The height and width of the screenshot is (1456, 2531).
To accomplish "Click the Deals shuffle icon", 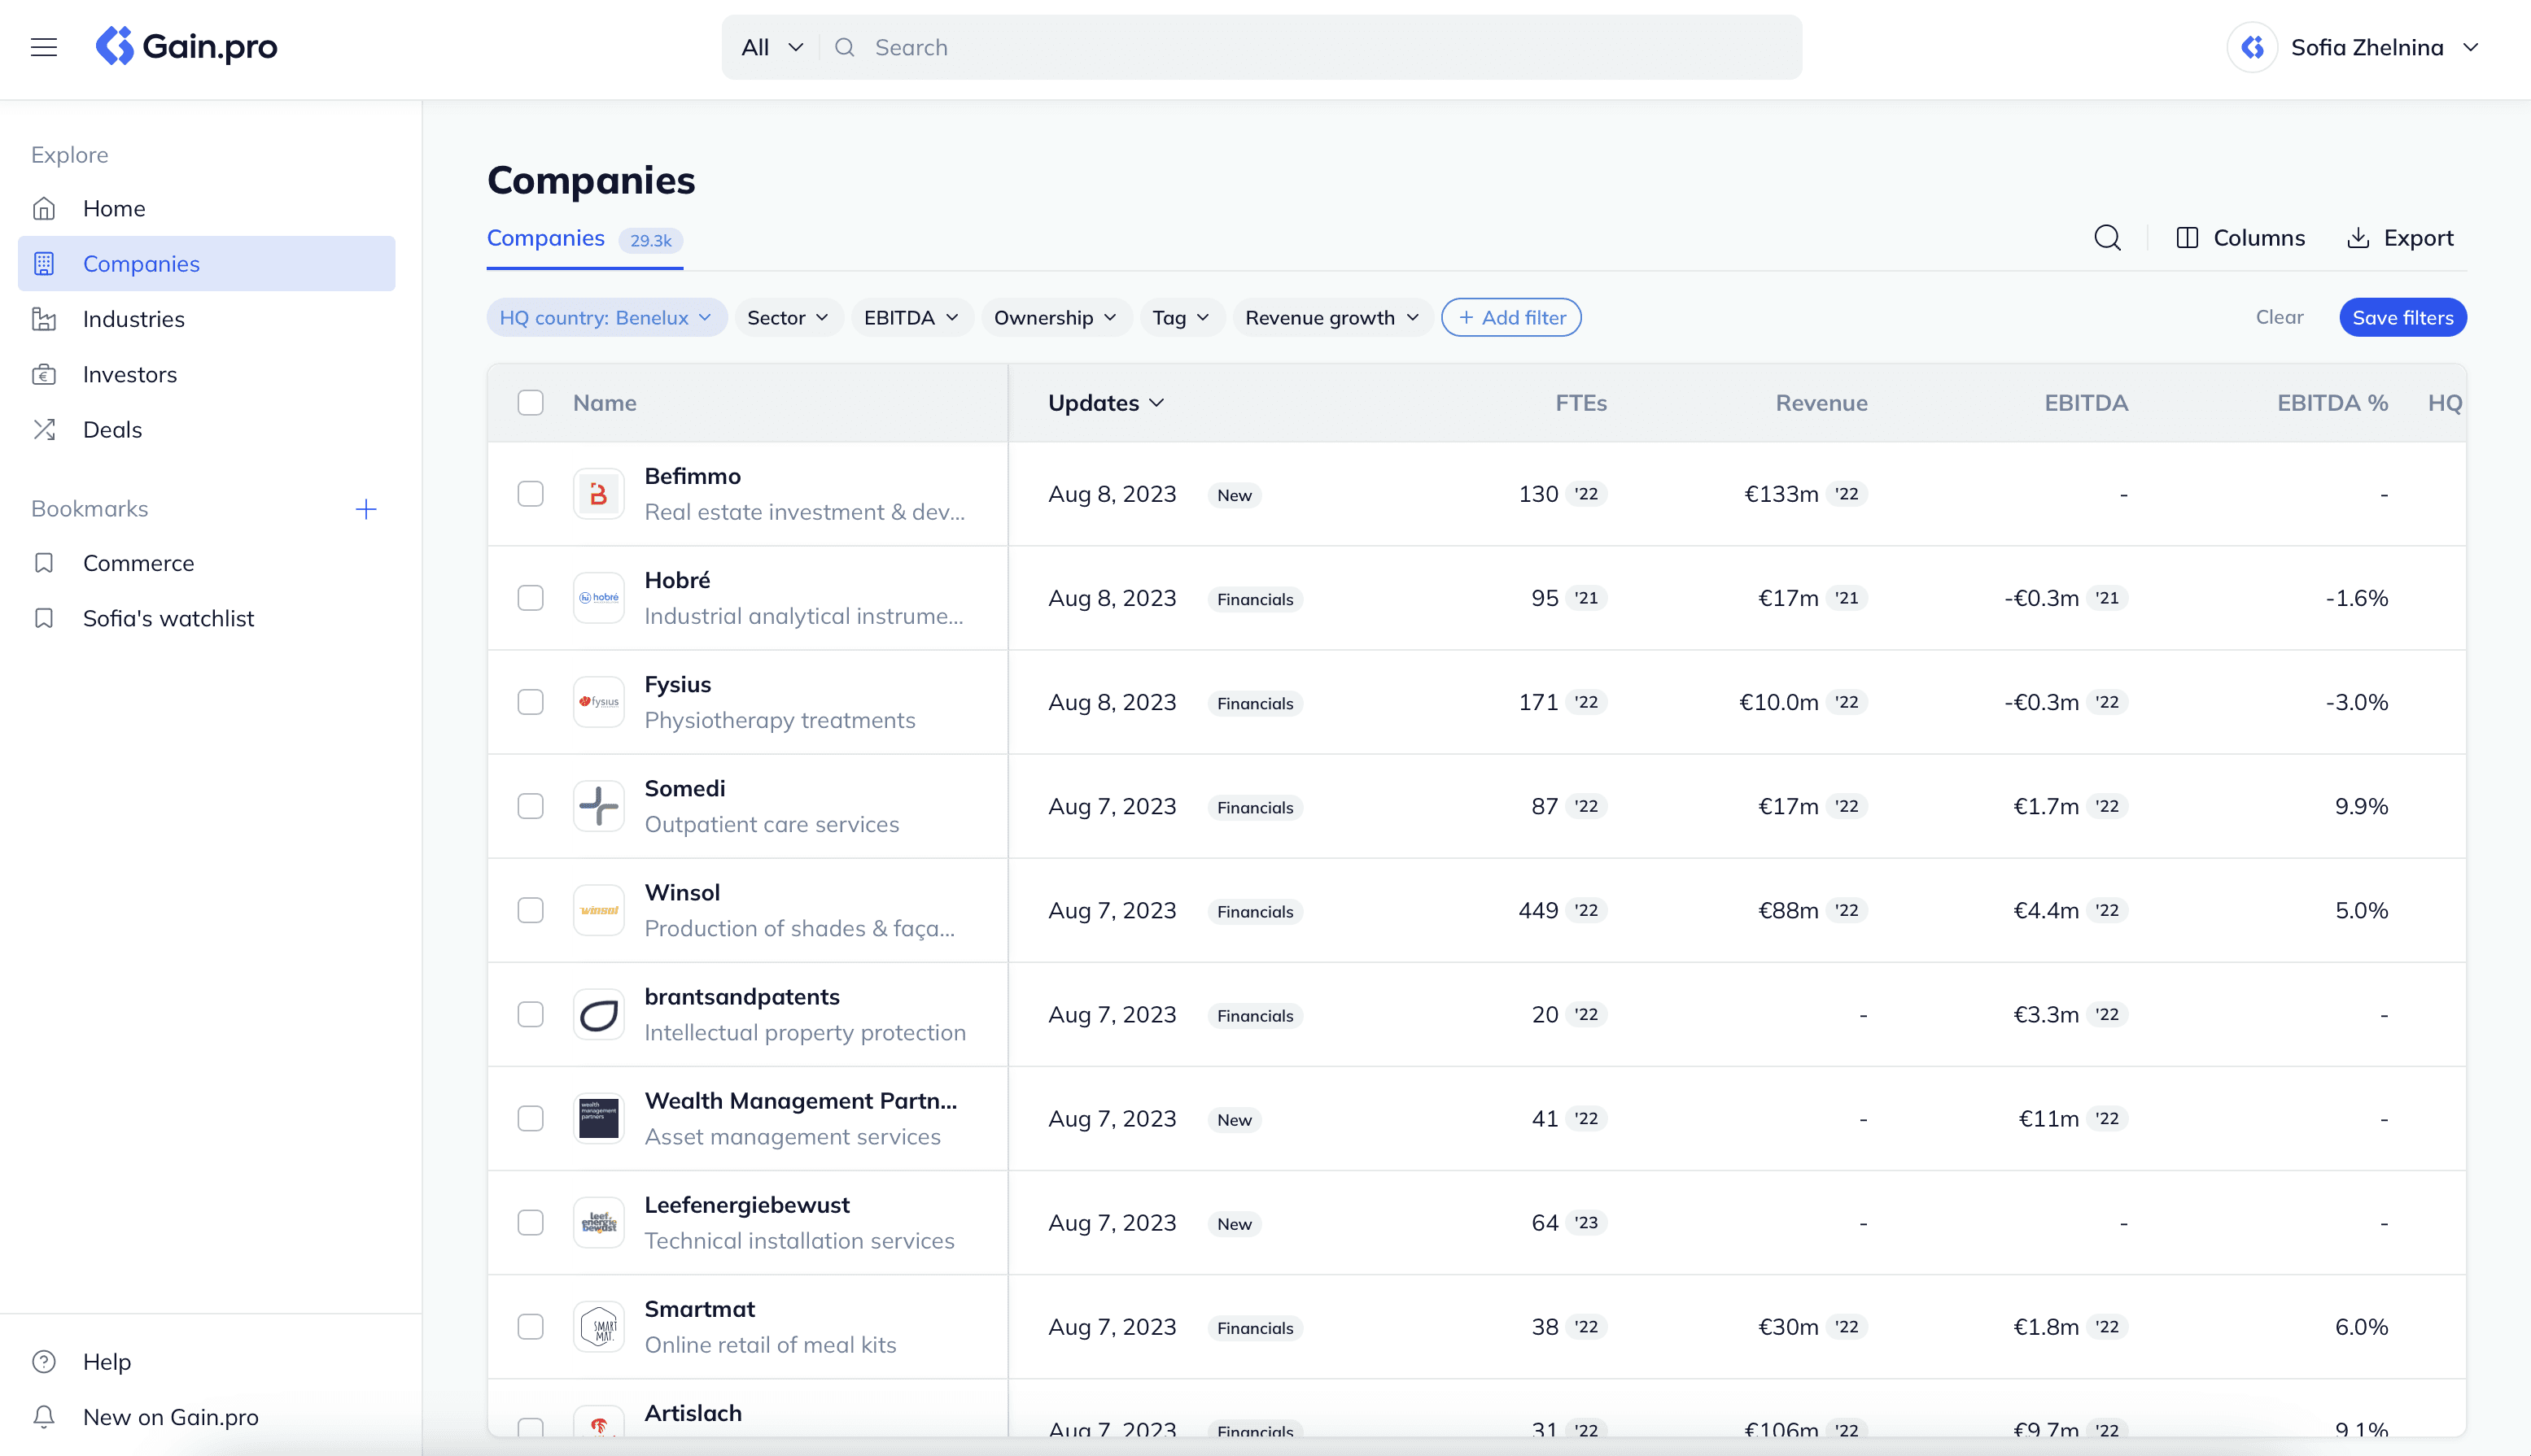I will 44,429.
